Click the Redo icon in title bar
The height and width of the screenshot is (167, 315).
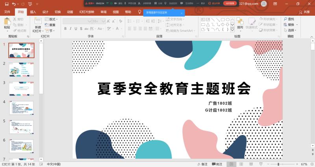[23, 4]
